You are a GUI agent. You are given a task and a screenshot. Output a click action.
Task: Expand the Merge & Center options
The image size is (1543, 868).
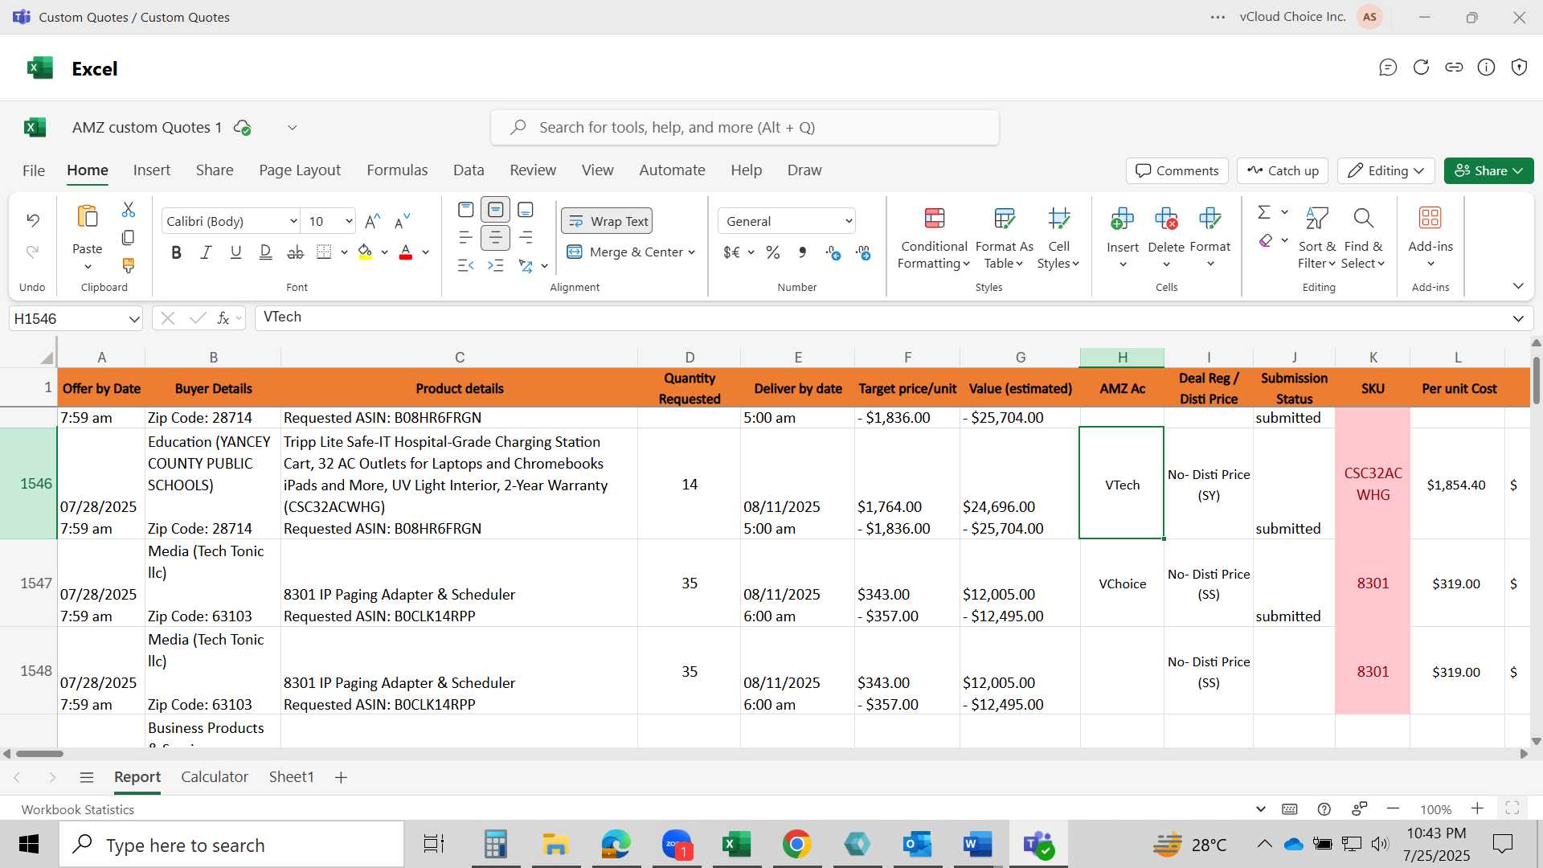click(692, 252)
